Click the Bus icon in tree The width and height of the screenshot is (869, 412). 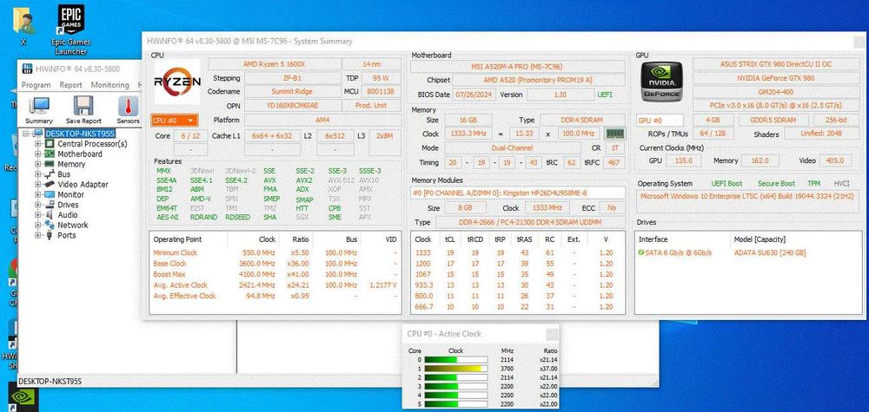[x=49, y=174]
